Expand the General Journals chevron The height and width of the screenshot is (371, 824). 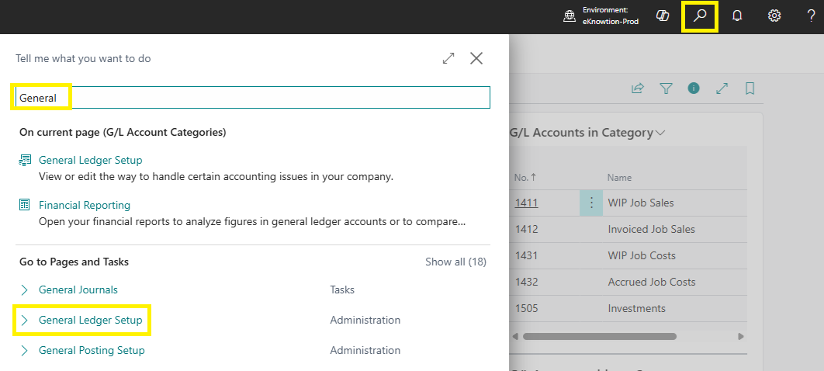[24, 290]
